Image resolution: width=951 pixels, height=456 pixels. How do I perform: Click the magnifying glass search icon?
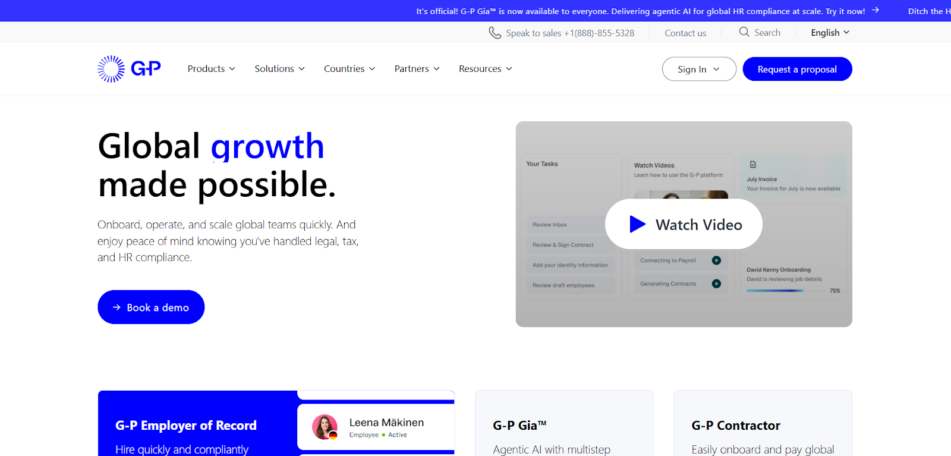click(744, 32)
